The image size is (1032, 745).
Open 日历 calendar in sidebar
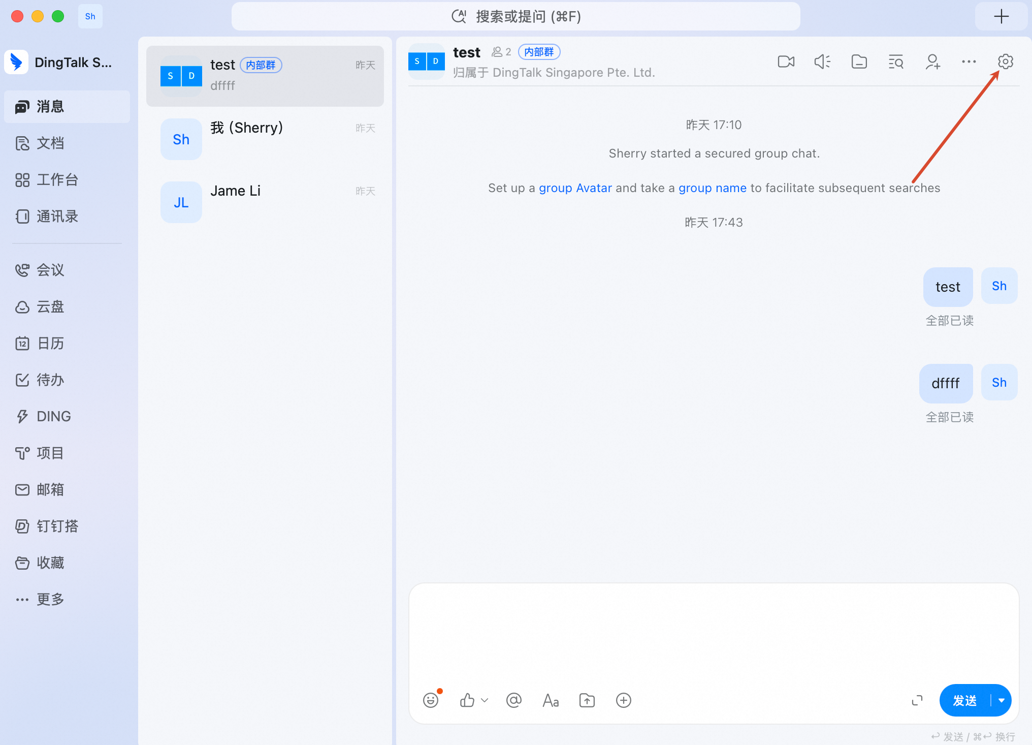(x=67, y=343)
